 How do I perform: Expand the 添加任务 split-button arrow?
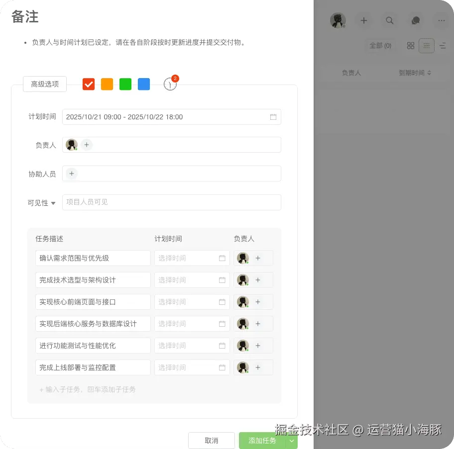292,441
